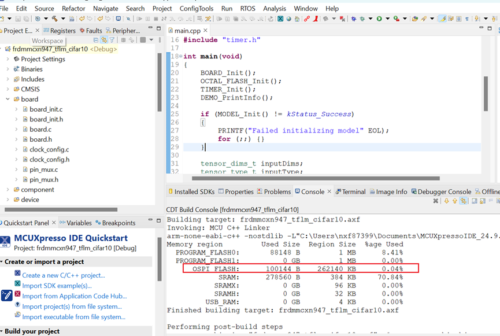The image size is (500, 336).
Task: Toggle Link with Editor in Project Explorer
Action: click(x=105, y=40)
